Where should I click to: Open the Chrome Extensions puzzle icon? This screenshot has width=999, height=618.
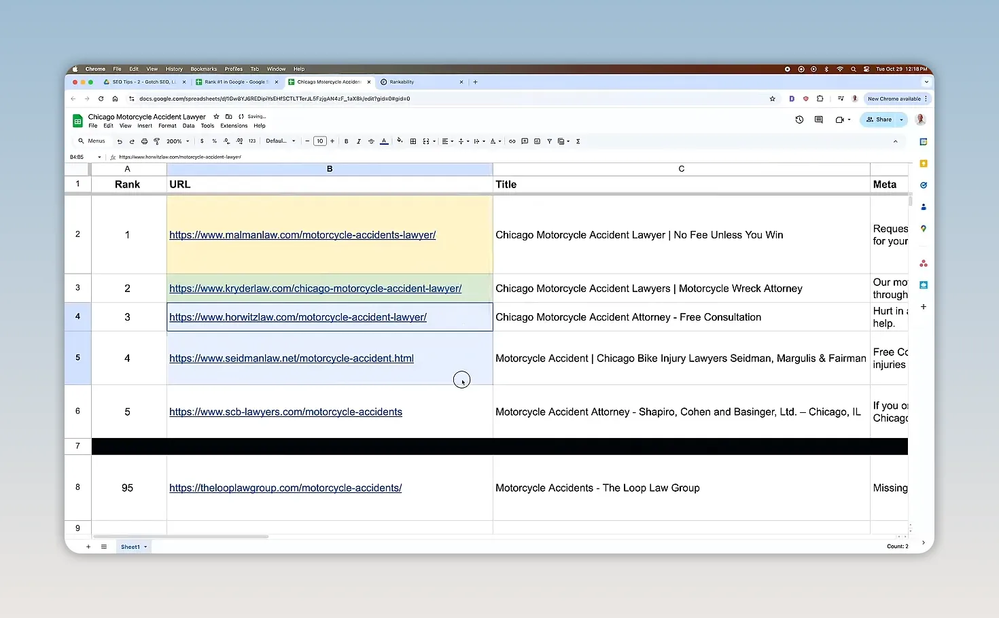820,98
